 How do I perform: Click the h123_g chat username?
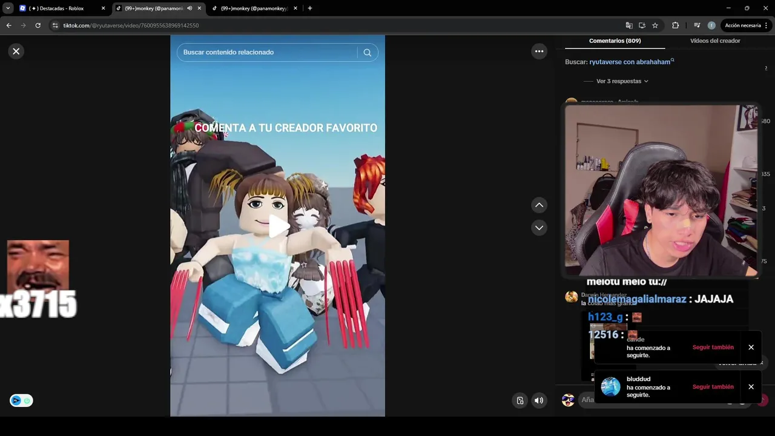[x=605, y=317]
